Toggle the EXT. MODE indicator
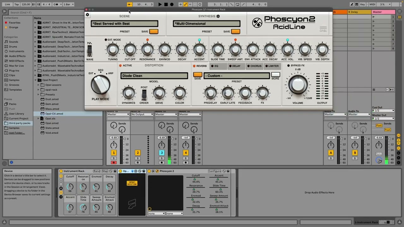 coord(106,40)
